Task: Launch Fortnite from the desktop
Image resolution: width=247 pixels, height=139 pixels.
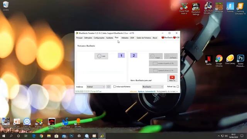Action: point(230,7)
